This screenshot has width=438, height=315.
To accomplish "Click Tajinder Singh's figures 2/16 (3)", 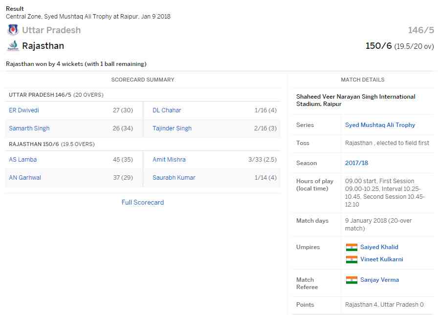I will tap(265, 128).
